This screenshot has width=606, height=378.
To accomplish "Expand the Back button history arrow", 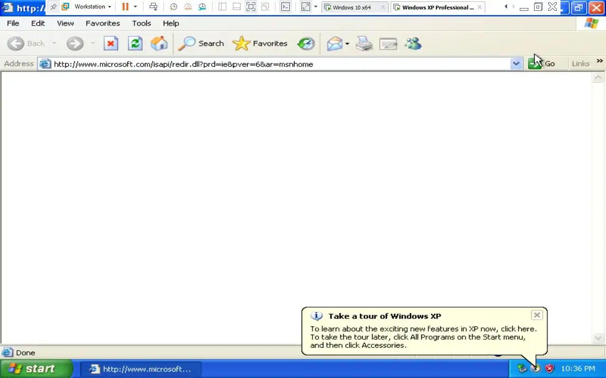I will tap(54, 43).
